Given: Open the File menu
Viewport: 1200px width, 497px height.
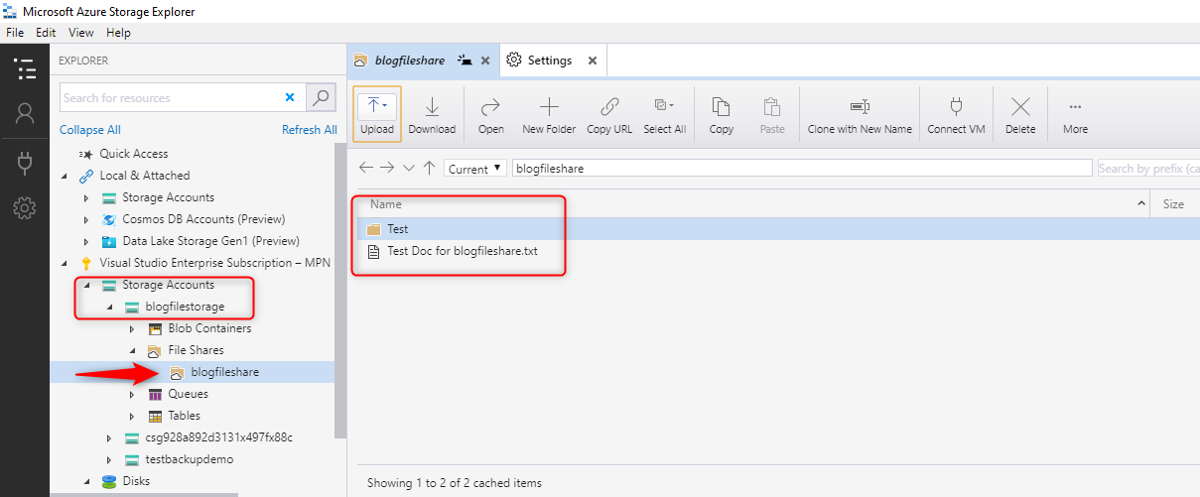Looking at the screenshot, I should click(15, 33).
